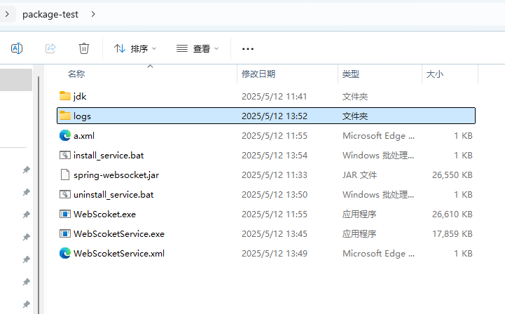This screenshot has width=505, height=314.
Task: Select the jdk folder icon
Action: click(x=65, y=96)
